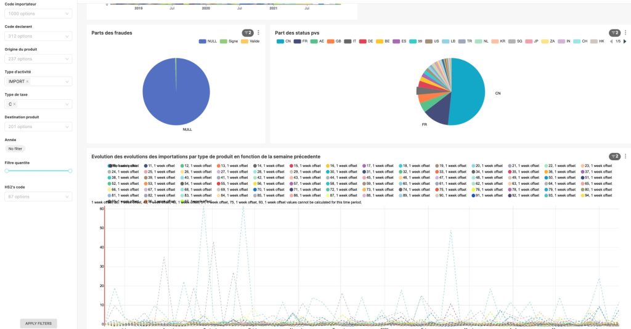This screenshot has height=329, width=631.
Task: Click the Année No filter control
Action: [15, 149]
